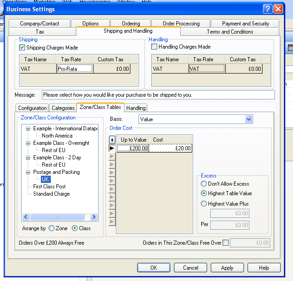
Task: Click the title bar help question icon
Action: [x=268, y=9]
